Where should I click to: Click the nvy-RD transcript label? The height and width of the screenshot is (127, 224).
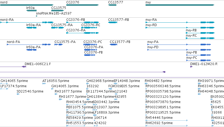151,25
